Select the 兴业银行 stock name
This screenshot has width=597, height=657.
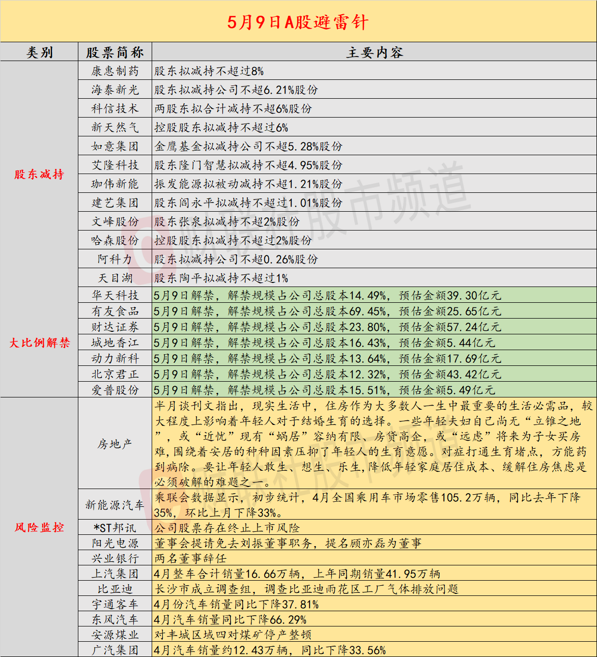[115, 558]
